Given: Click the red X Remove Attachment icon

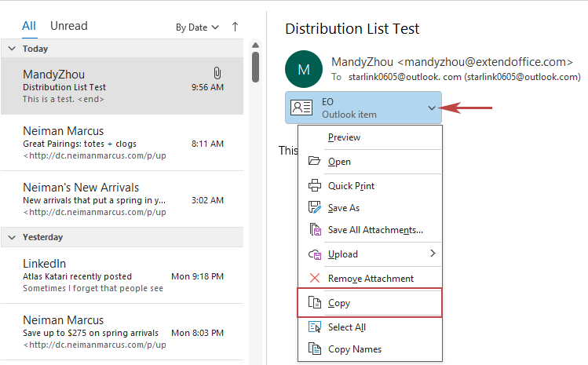Looking at the screenshot, I should (315, 279).
